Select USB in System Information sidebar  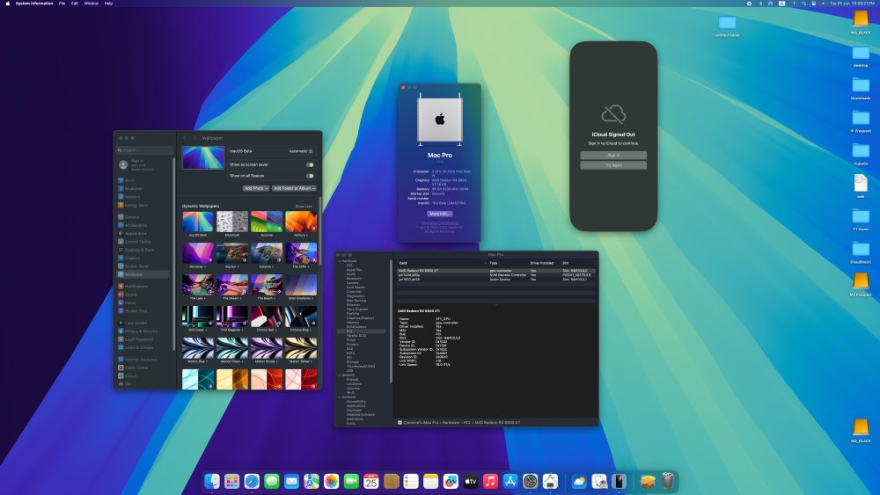tap(349, 370)
